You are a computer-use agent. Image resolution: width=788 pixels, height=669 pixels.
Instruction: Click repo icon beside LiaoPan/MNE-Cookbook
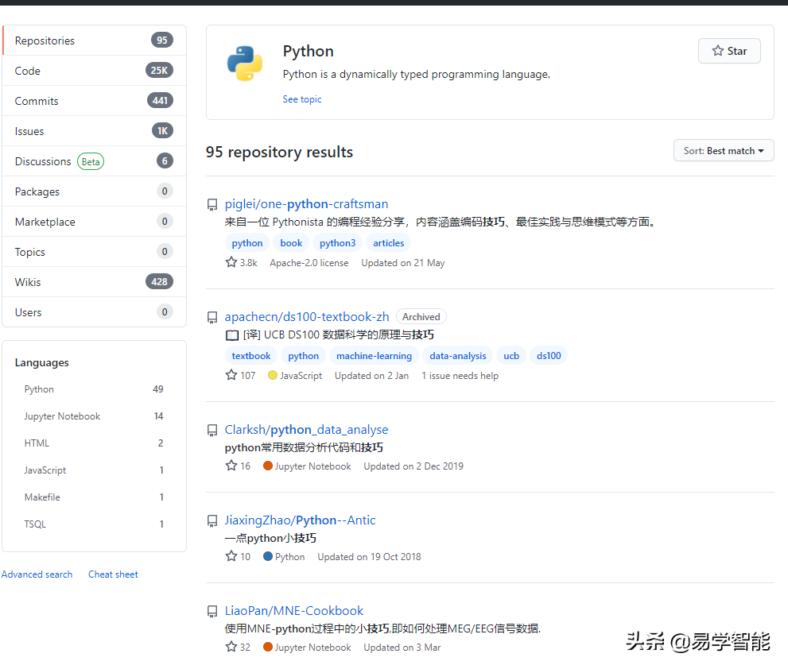click(x=212, y=611)
